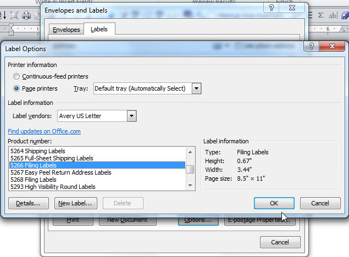
Task: Click the abl text field icon
Action: pyautogui.click(x=333, y=15)
